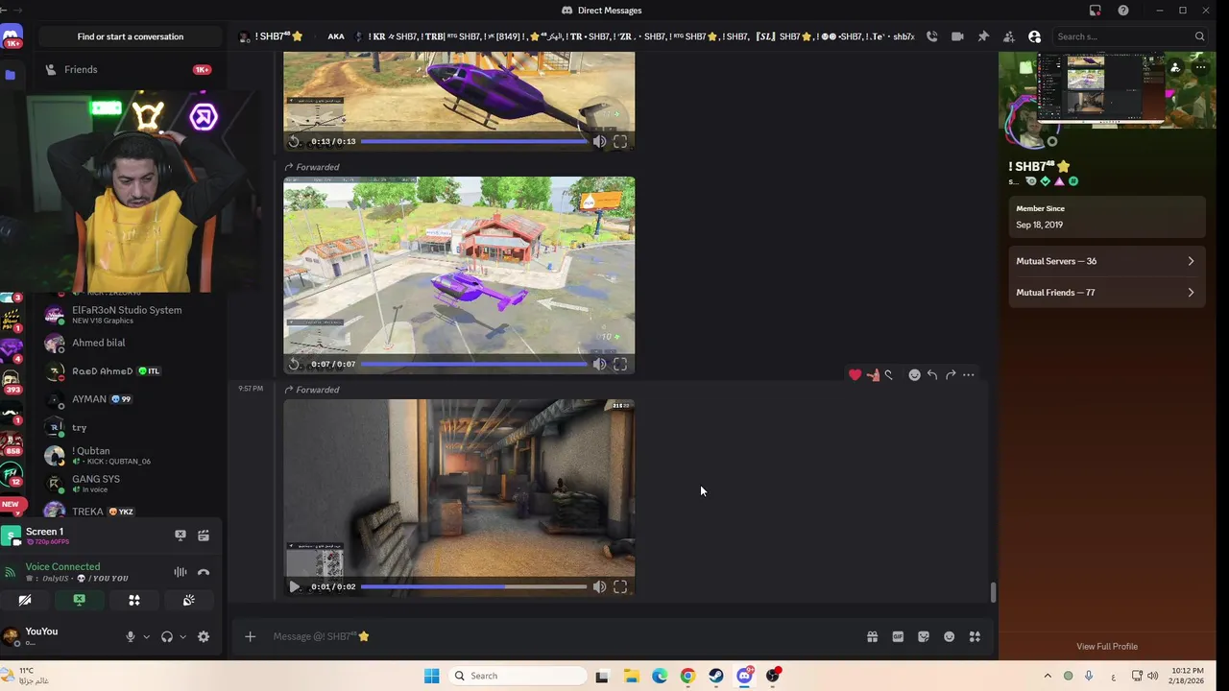Send a gift icon in message bar
The height and width of the screenshot is (691, 1229).
tap(872, 636)
